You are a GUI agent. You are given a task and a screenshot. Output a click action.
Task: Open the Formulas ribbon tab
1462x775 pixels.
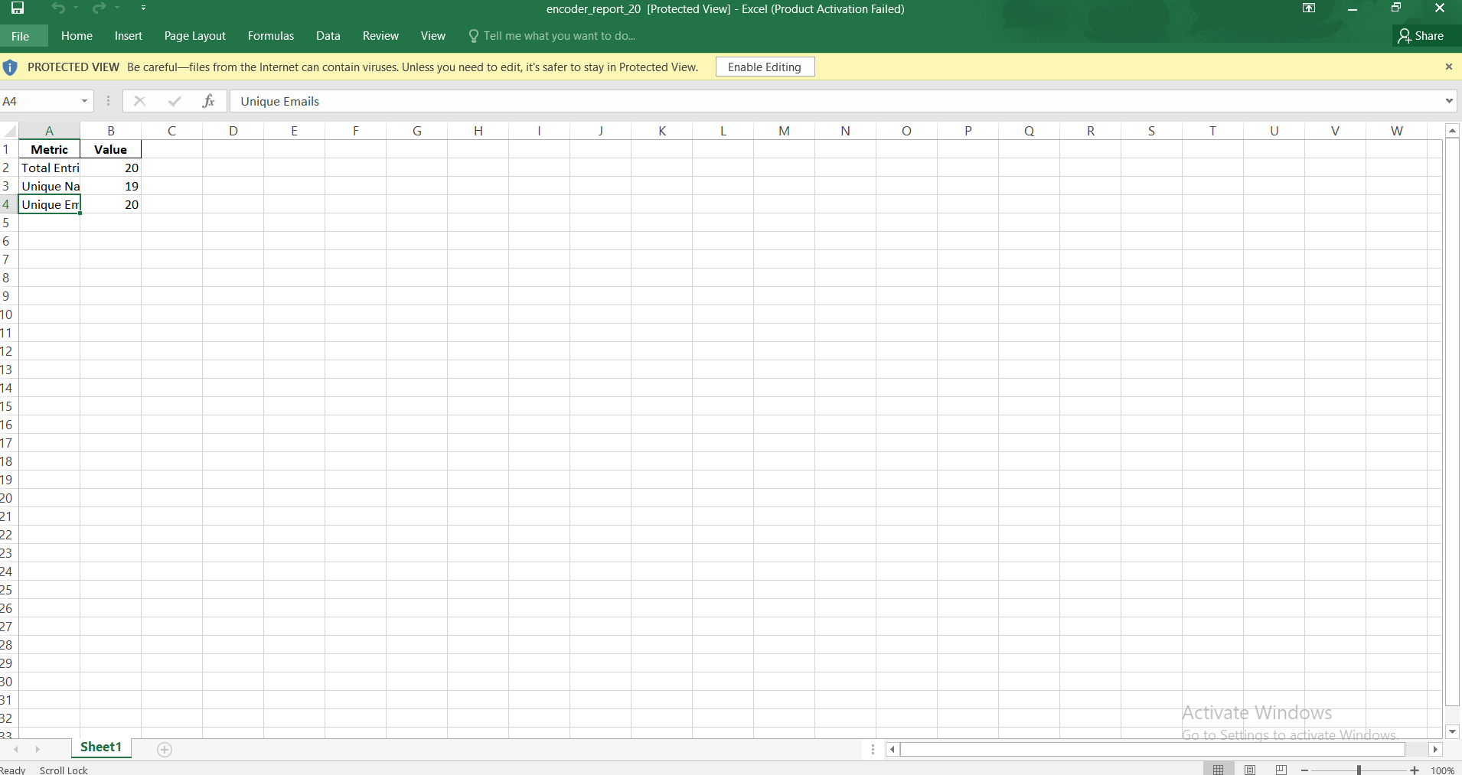pyautogui.click(x=271, y=36)
